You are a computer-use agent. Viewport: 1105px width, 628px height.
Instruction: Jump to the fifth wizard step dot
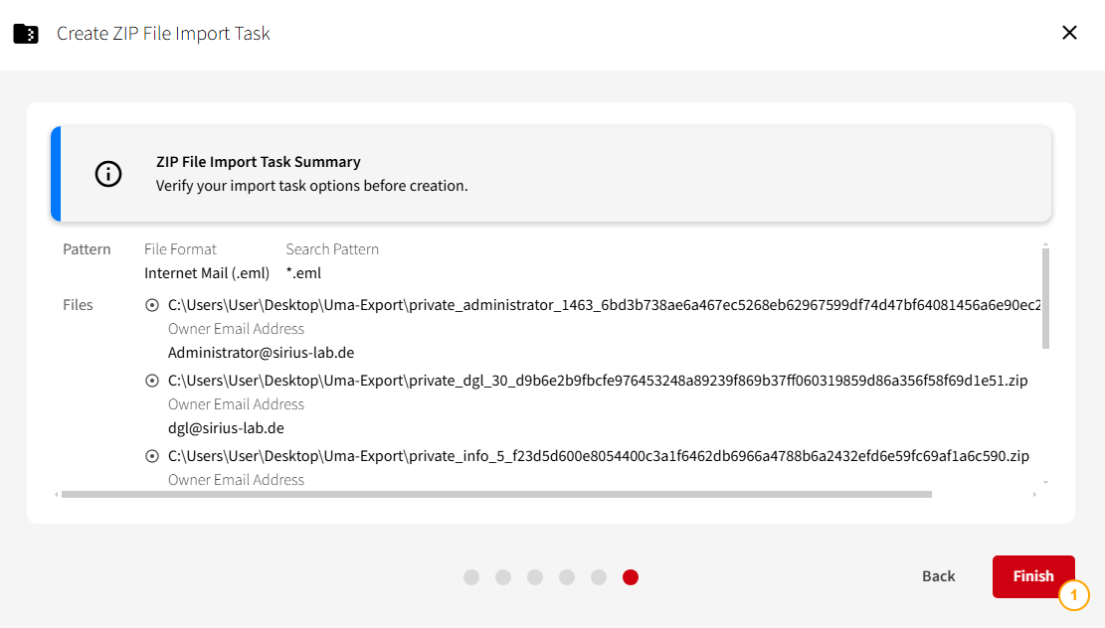tap(599, 577)
